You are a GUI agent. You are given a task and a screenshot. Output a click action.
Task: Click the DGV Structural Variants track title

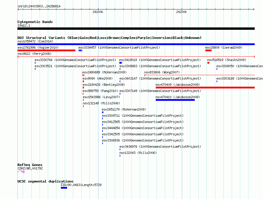pyautogui.click(x=110, y=38)
